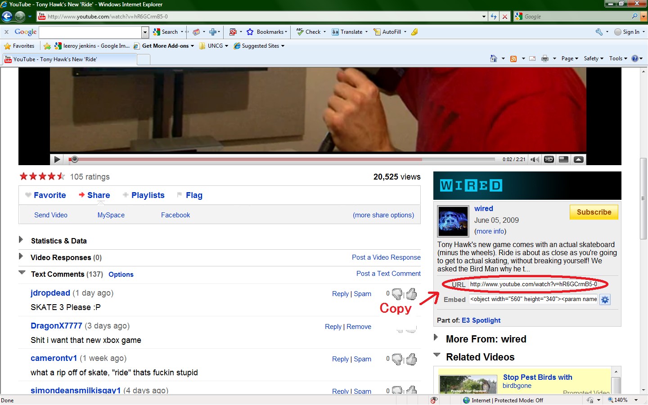The width and height of the screenshot is (648, 405).
Task: Expand More From: wired section
Action: pos(436,337)
